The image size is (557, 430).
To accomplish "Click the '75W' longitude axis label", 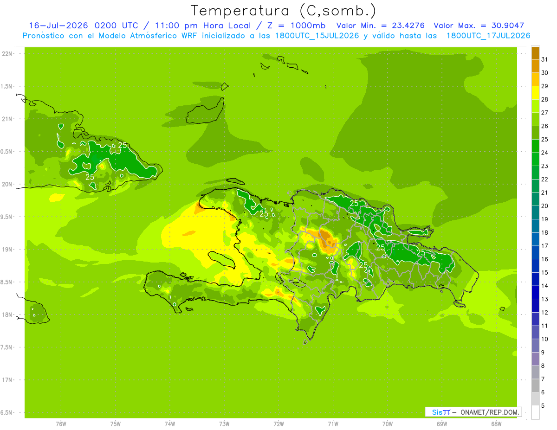I will point(116,424).
